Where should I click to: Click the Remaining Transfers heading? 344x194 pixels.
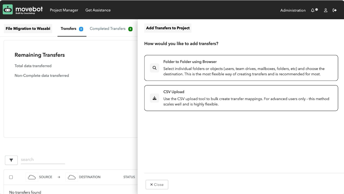(40, 55)
